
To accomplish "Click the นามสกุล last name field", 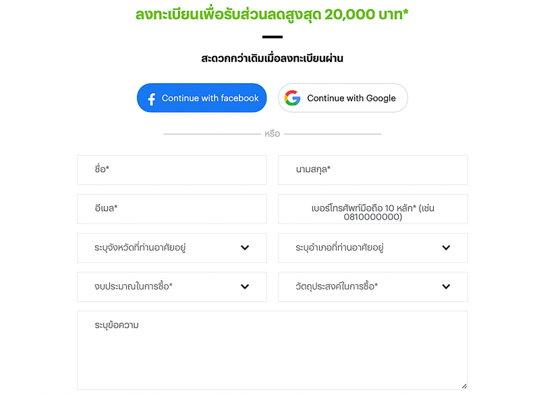I will [x=372, y=170].
